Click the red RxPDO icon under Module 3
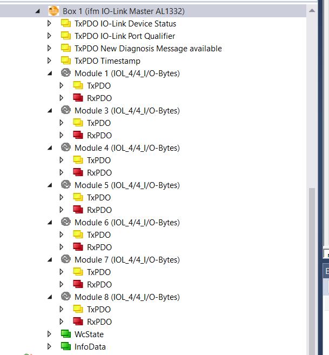The image size is (329, 355). [78, 135]
